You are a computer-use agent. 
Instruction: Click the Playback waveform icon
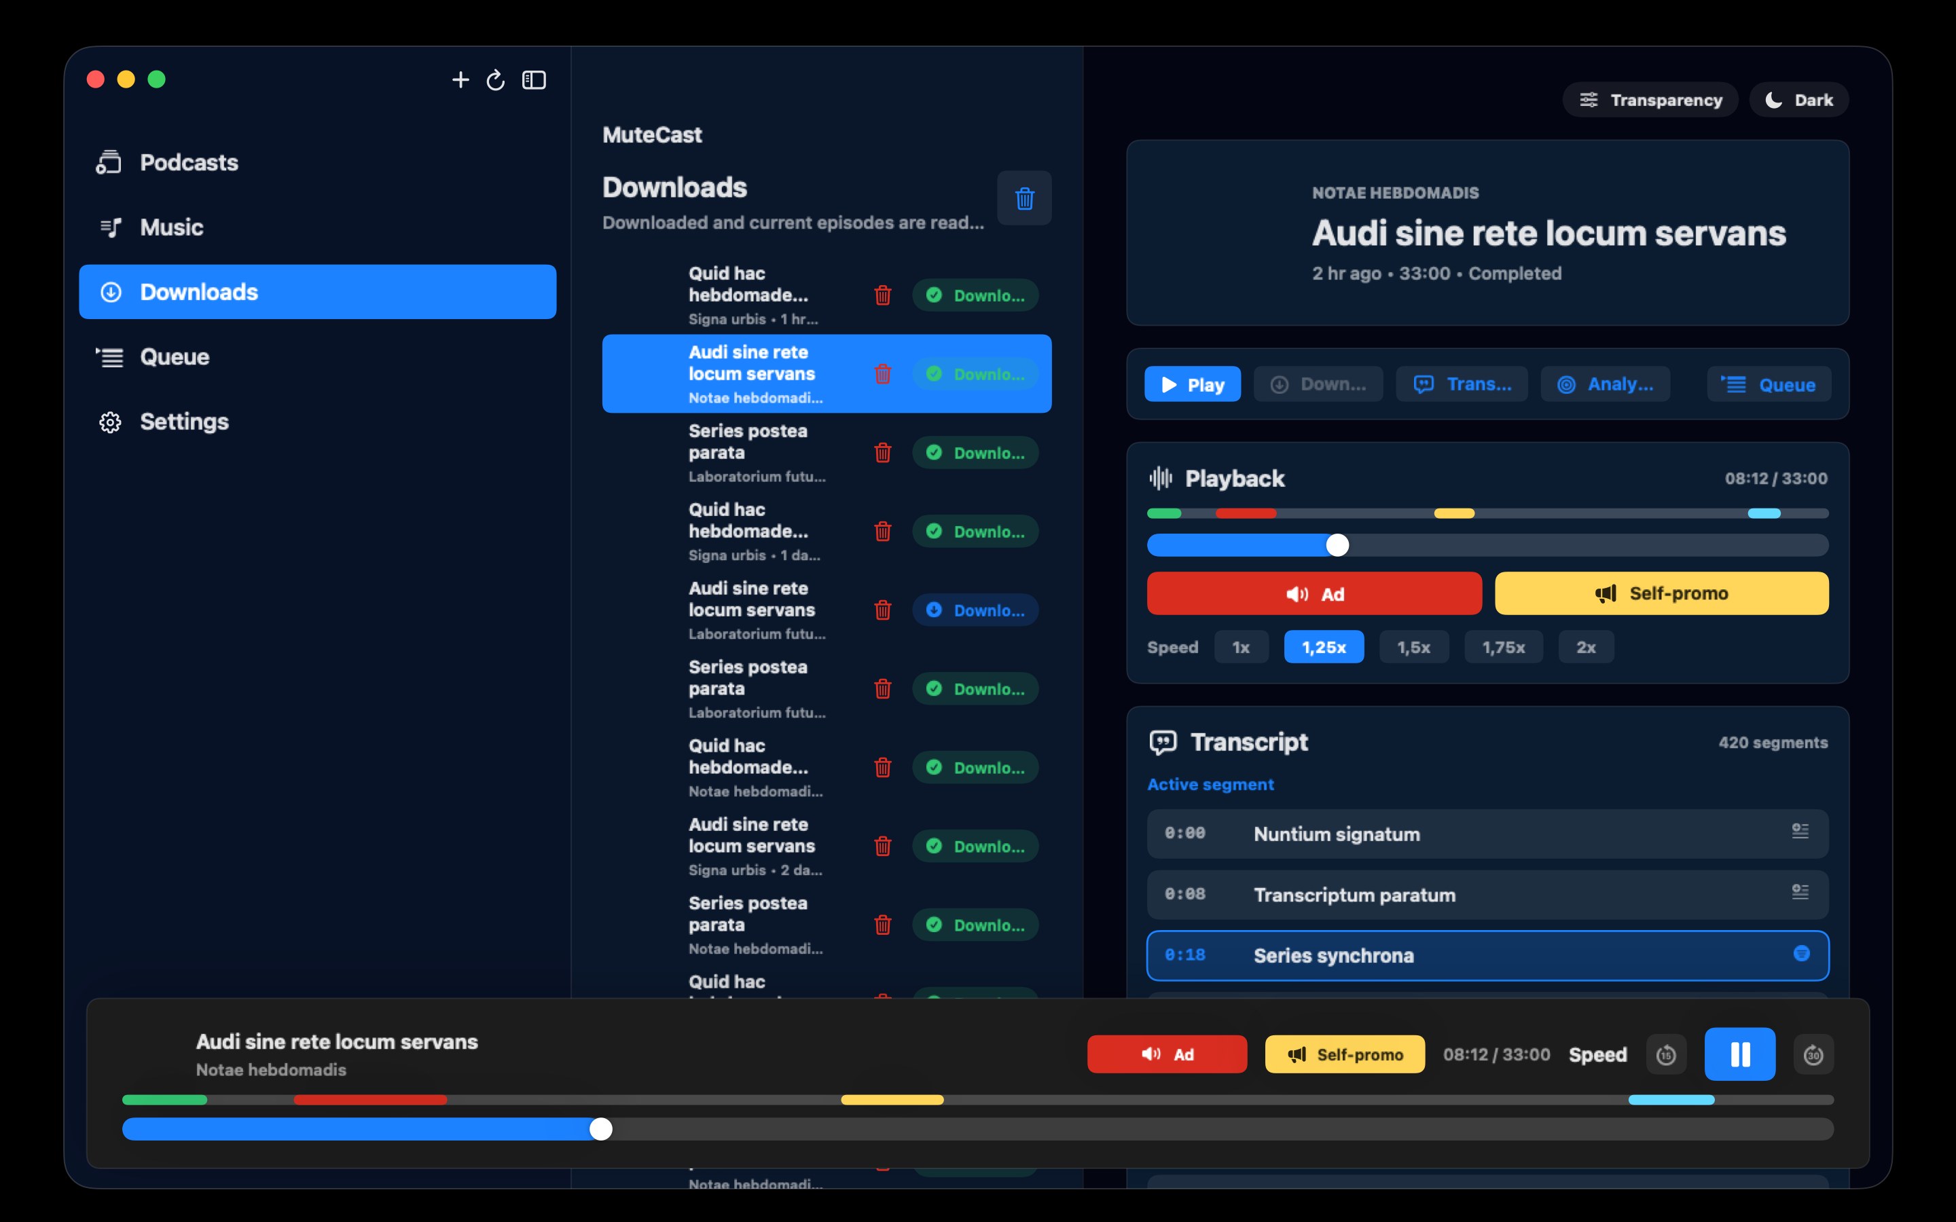(1161, 479)
